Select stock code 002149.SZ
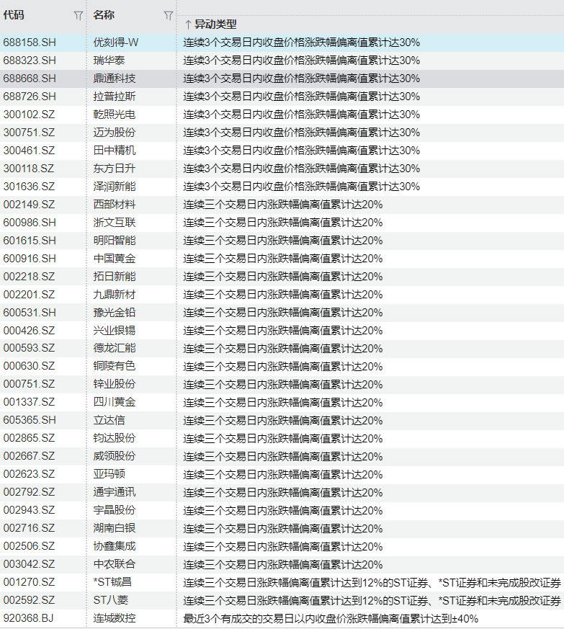564x629 pixels. click(x=29, y=205)
